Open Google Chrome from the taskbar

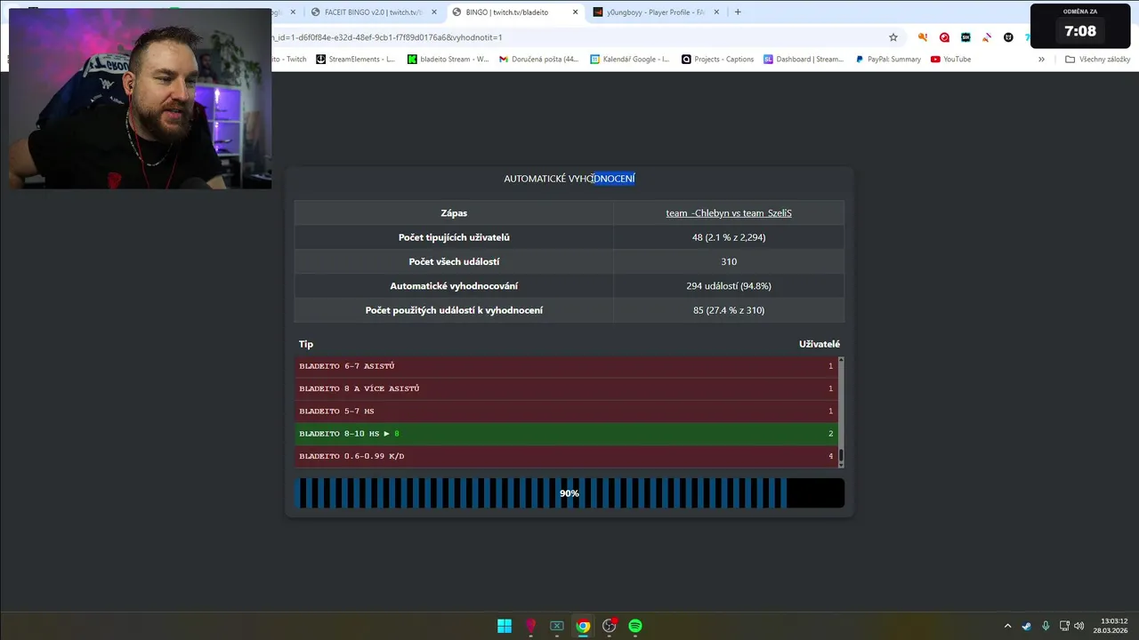583,626
